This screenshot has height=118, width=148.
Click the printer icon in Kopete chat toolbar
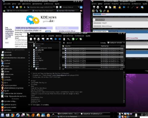tap(98, 7)
